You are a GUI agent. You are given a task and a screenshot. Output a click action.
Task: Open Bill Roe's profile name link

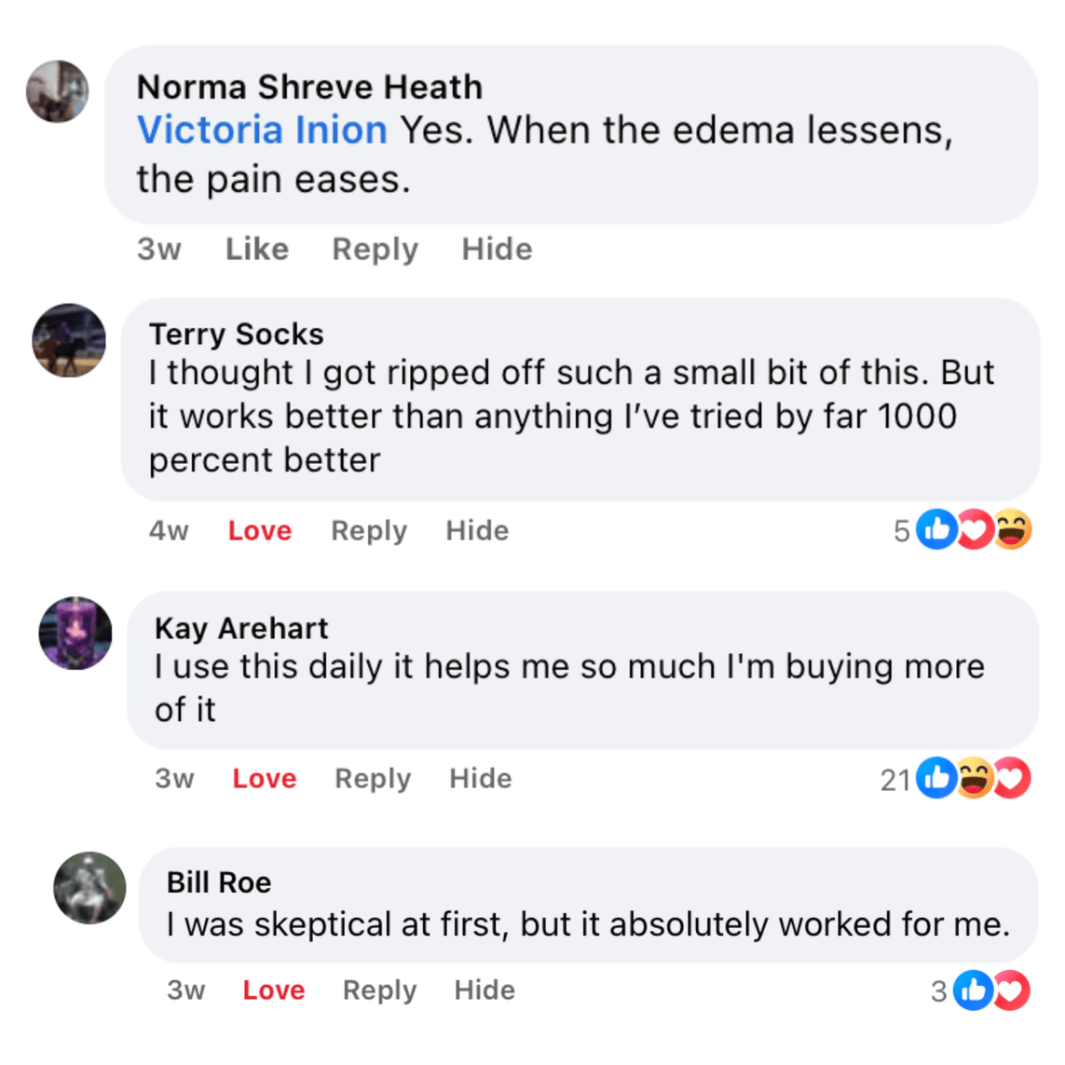pyautogui.click(x=219, y=881)
